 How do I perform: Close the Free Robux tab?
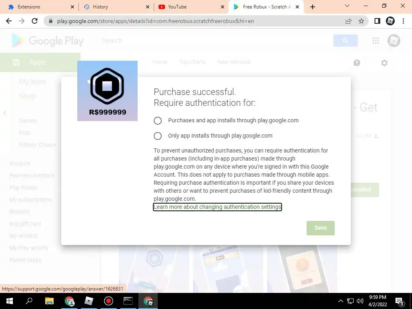point(297,7)
